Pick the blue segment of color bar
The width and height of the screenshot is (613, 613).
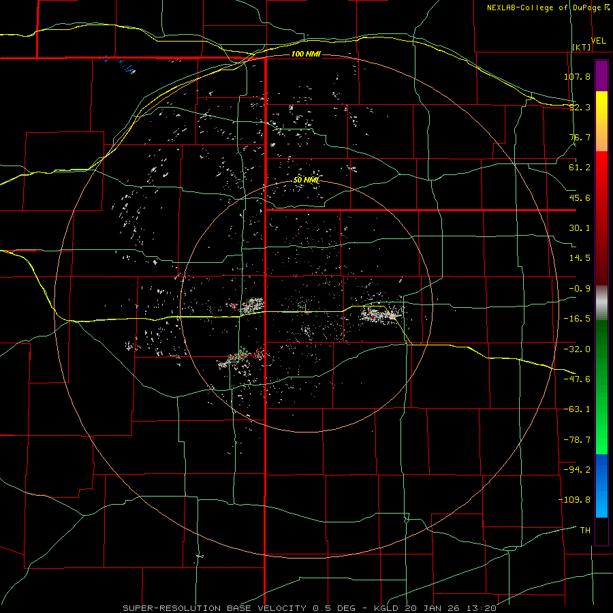601,486
